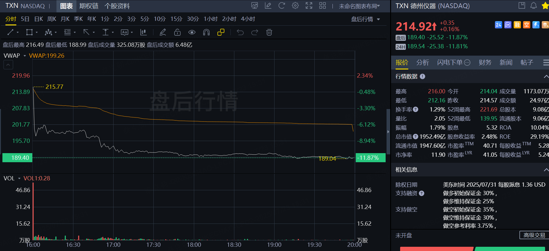Click help icon next to 支持融资
The image size is (549, 251).
pyautogui.click(x=422, y=193)
